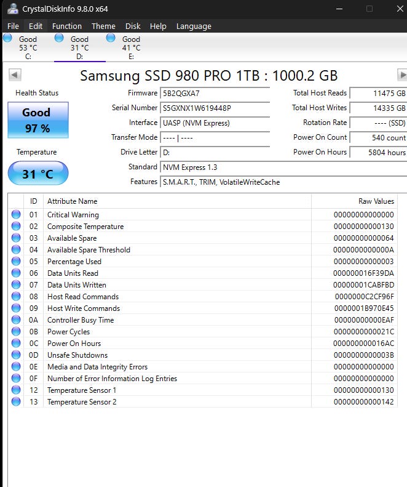Close the CrystalDiskInfo window
407x487 pixels.
[x=400, y=9]
